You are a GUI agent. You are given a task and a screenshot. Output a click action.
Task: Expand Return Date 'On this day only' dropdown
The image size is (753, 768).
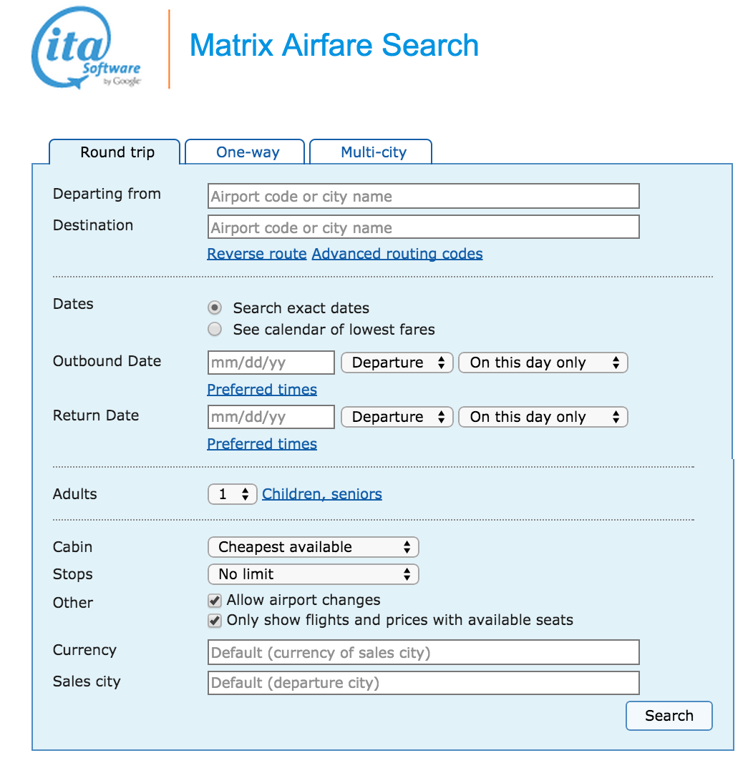point(543,417)
